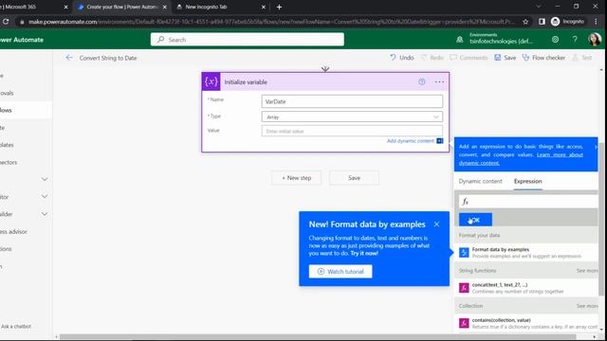The image size is (607, 341).
Task: Click the horizontal scrollbar at the bottom
Action: point(318,337)
